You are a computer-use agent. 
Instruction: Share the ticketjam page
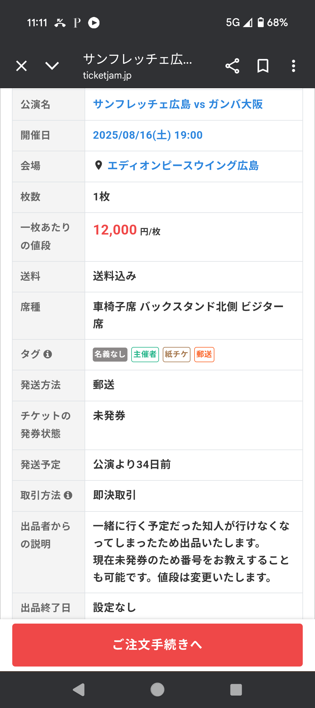click(x=232, y=66)
